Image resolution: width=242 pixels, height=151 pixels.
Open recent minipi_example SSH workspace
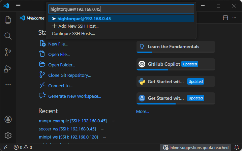73,121
